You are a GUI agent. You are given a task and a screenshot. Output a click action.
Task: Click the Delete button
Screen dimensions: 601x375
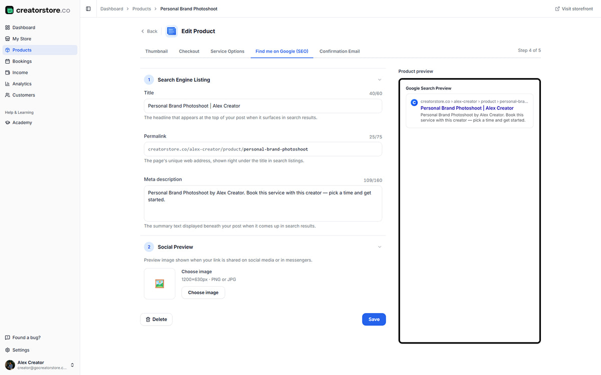(x=156, y=319)
